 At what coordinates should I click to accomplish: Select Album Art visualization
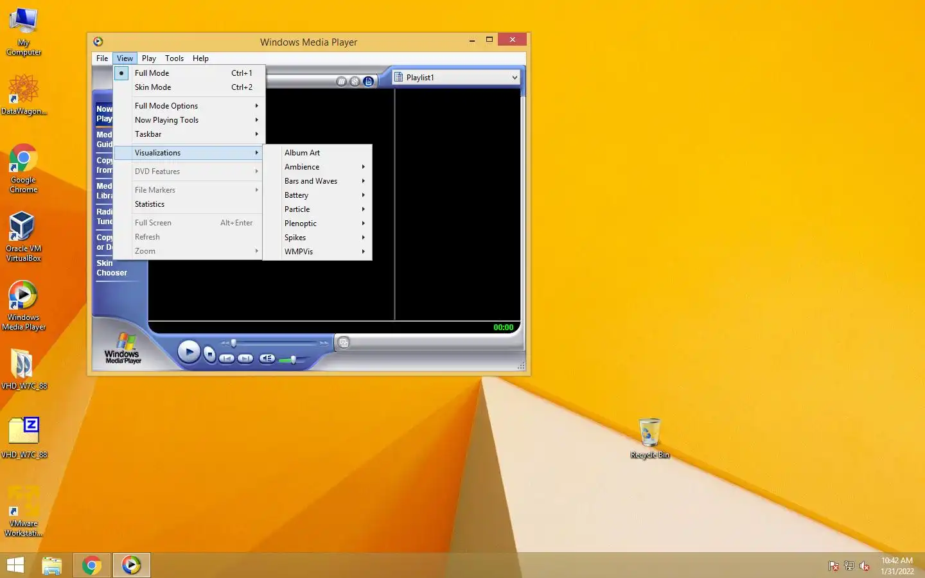(318, 153)
